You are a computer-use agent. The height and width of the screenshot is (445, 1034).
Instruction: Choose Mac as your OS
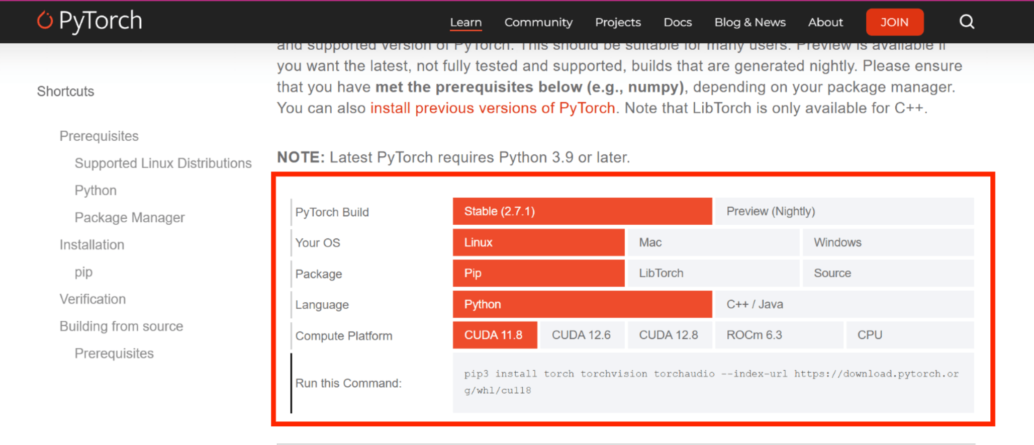point(713,242)
